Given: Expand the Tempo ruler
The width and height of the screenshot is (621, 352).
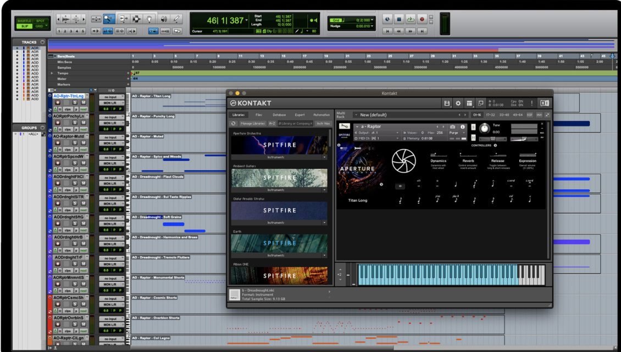Looking at the screenshot, I should tap(52, 73).
